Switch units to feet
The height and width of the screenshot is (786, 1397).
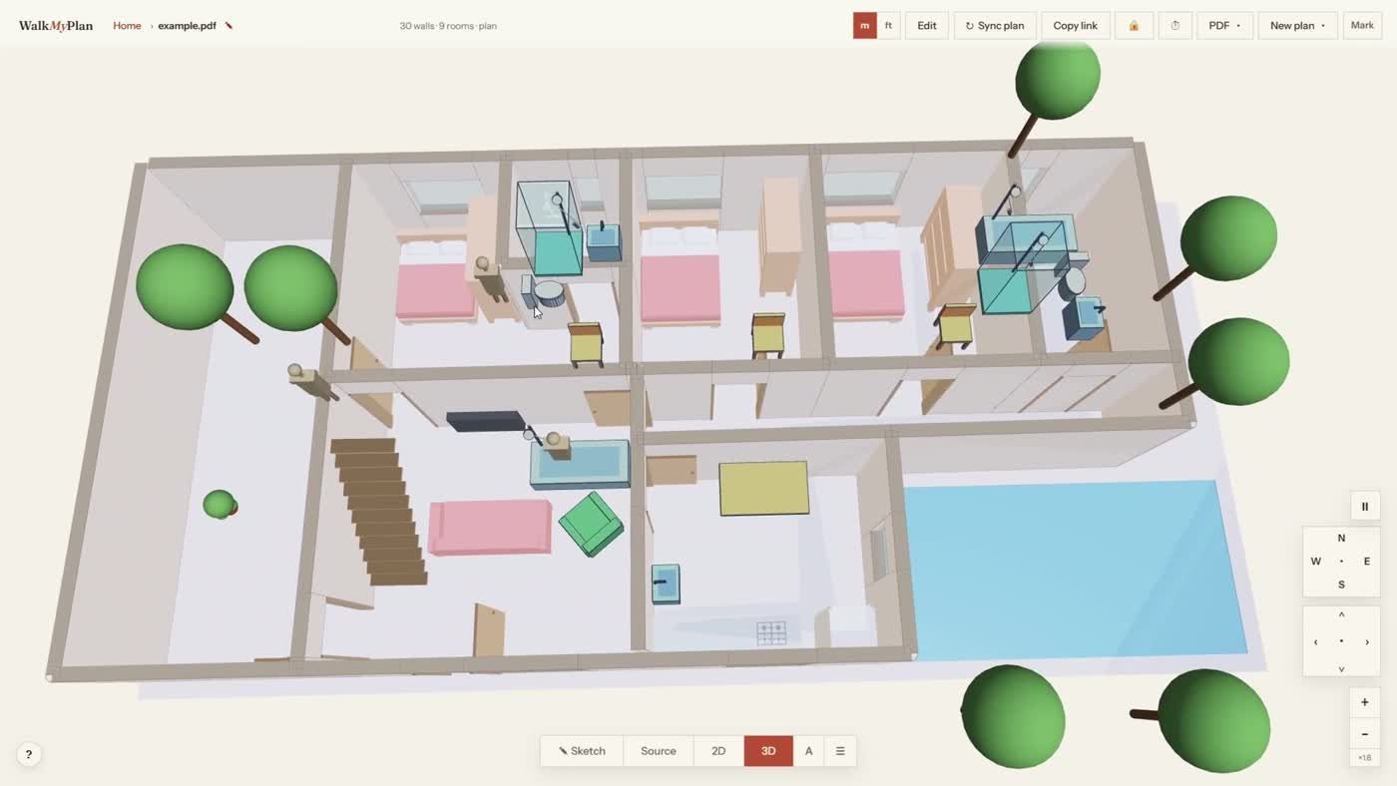coord(888,26)
